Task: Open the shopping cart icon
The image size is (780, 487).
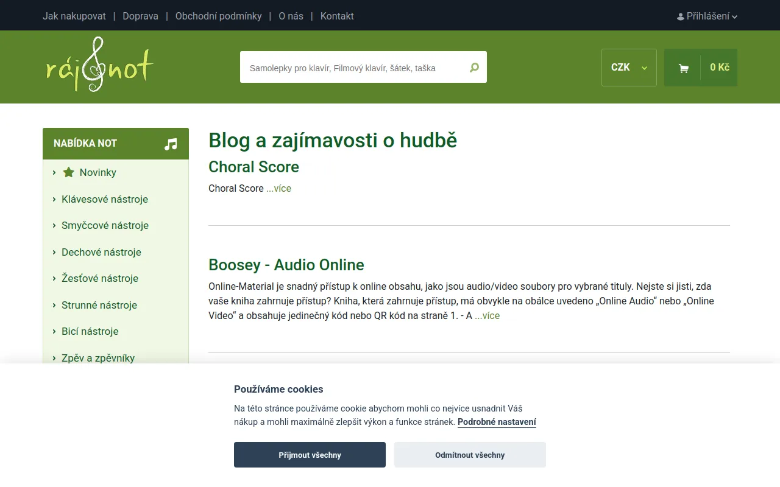Action: coord(683,68)
